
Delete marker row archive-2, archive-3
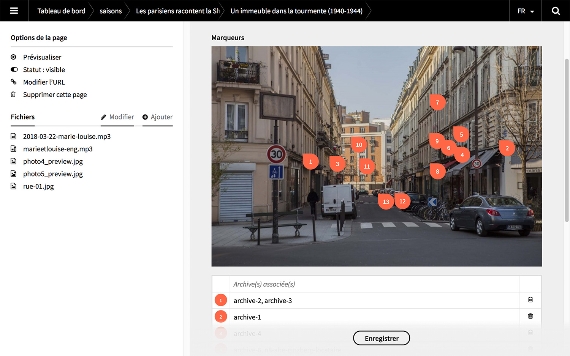(x=530, y=300)
